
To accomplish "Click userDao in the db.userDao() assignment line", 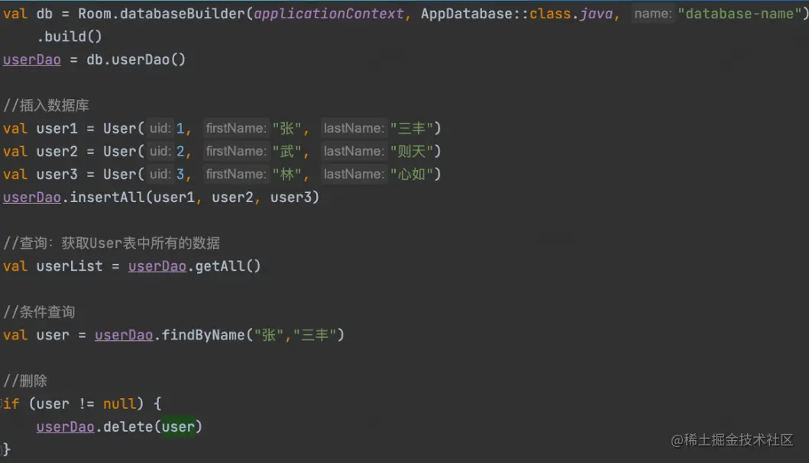I will (x=32, y=59).
